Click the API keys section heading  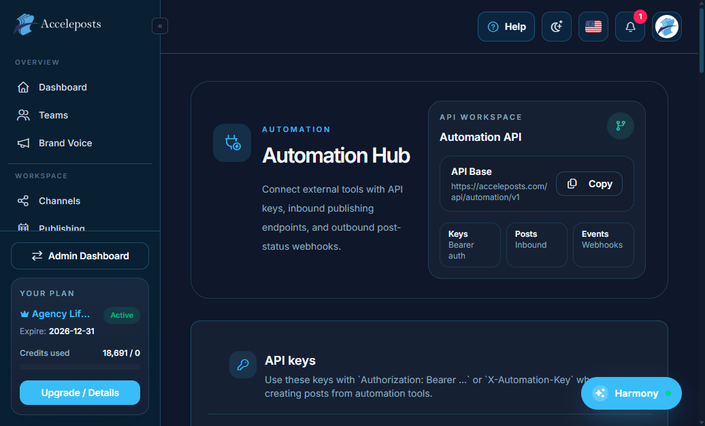pos(290,361)
